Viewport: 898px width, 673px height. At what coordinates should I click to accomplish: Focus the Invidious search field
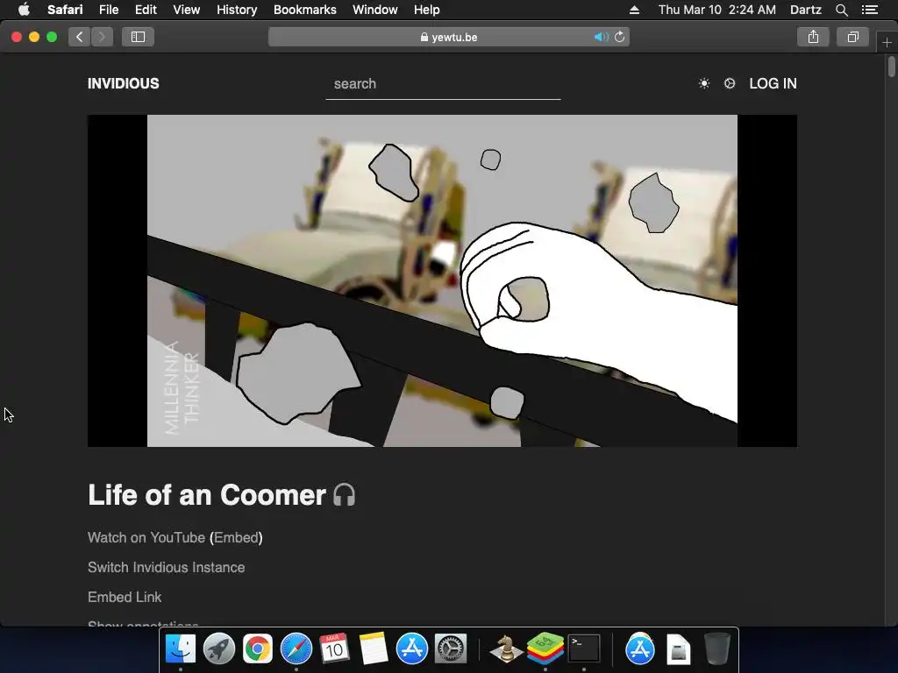coord(443,84)
